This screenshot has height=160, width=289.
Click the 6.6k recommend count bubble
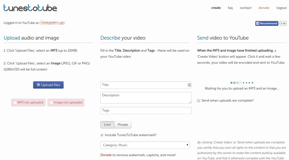click(x=283, y=23)
